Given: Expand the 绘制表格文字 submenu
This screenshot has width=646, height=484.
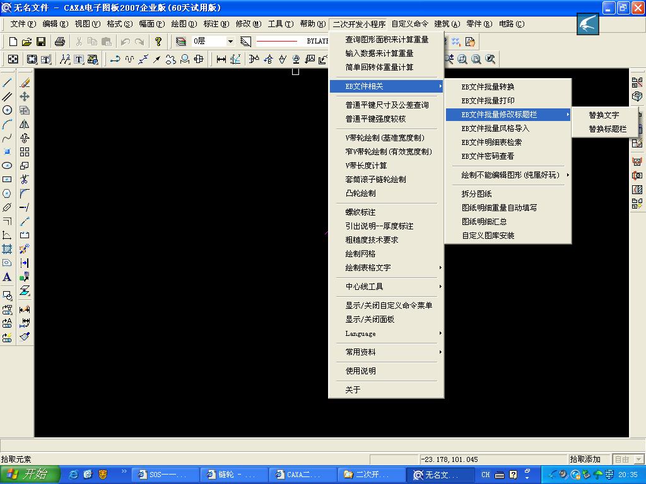Looking at the screenshot, I should [386, 267].
